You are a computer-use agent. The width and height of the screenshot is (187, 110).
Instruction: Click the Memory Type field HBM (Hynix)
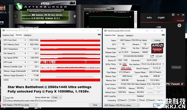pos(127,76)
